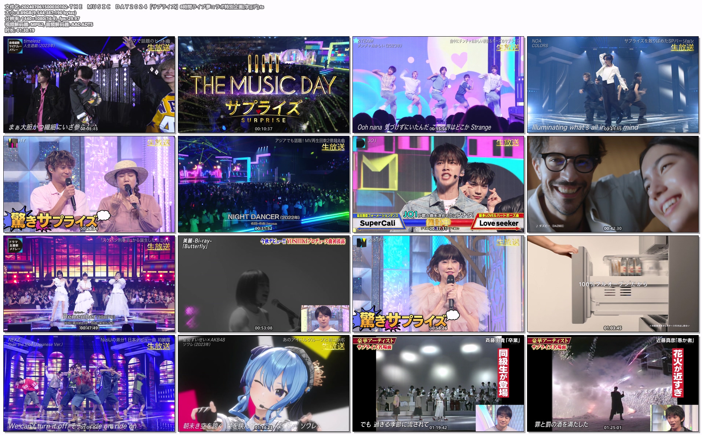The height and width of the screenshot is (435, 702).
Task: Click the 'Love seeker' label in JO1 thumbnail
Action: pyautogui.click(x=498, y=223)
